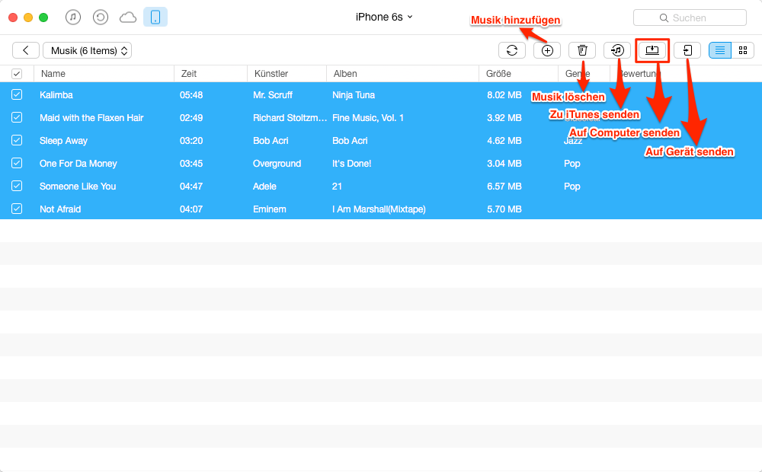The image size is (762, 472).
Task: Click the duration 04:07
Action: click(x=191, y=209)
